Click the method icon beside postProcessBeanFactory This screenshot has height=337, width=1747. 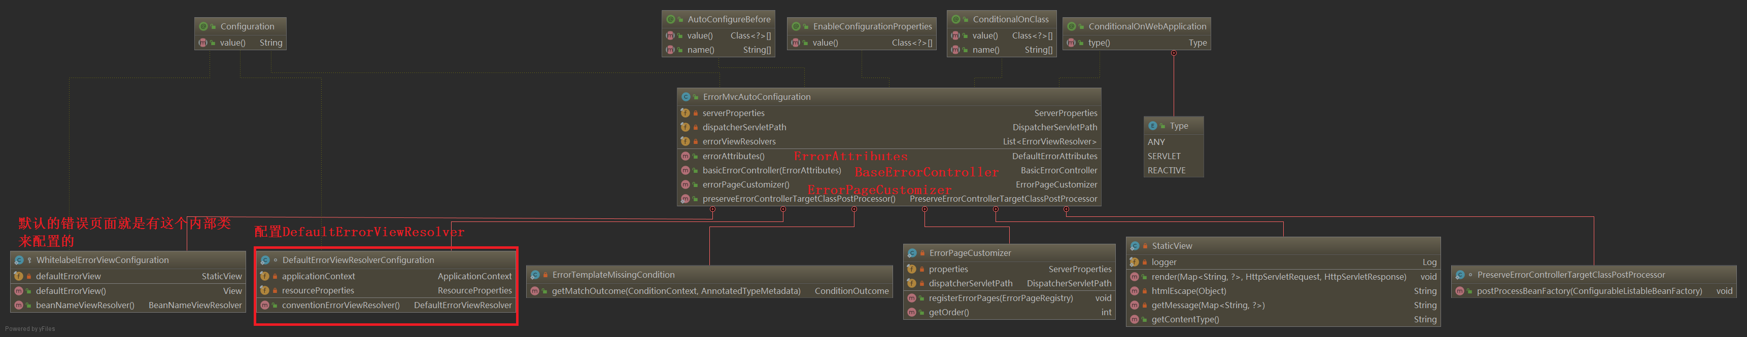(1459, 292)
